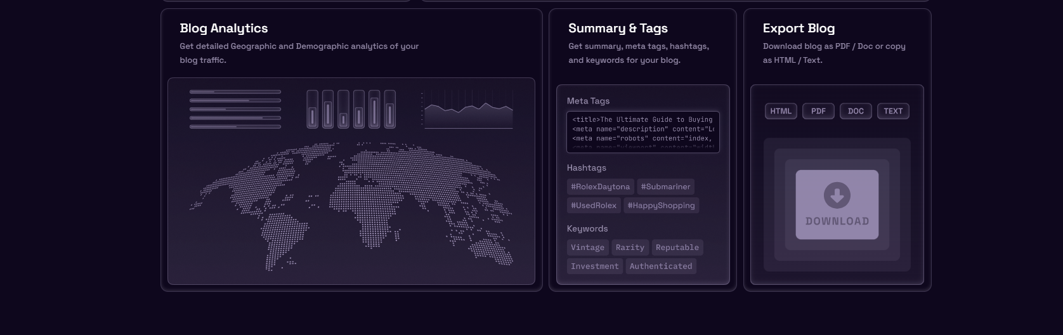Click inside the Meta Tags code box

pos(643,132)
